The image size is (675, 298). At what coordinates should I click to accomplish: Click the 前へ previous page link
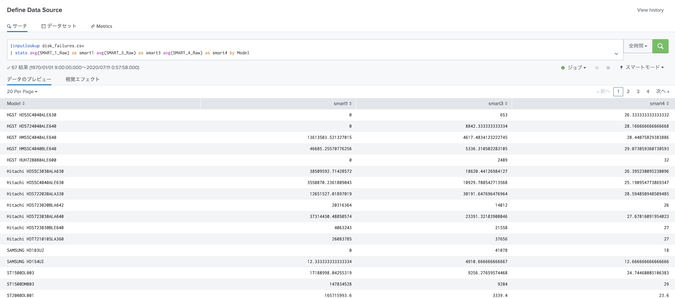[x=603, y=92]
